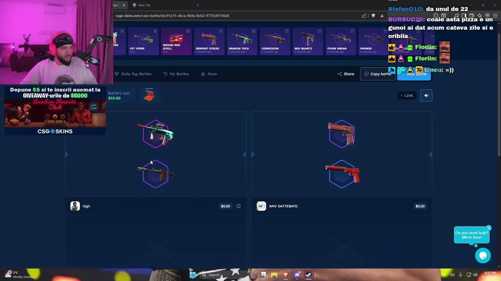Open Steam from taskbar
This screenshot has width=501, height=281.
pyautogui.click(x=308, y=275)
